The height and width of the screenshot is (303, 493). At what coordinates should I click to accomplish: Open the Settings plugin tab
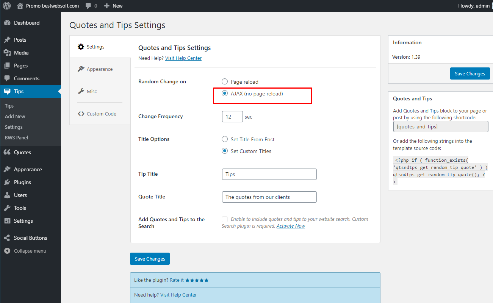click(x=100, y=47)
